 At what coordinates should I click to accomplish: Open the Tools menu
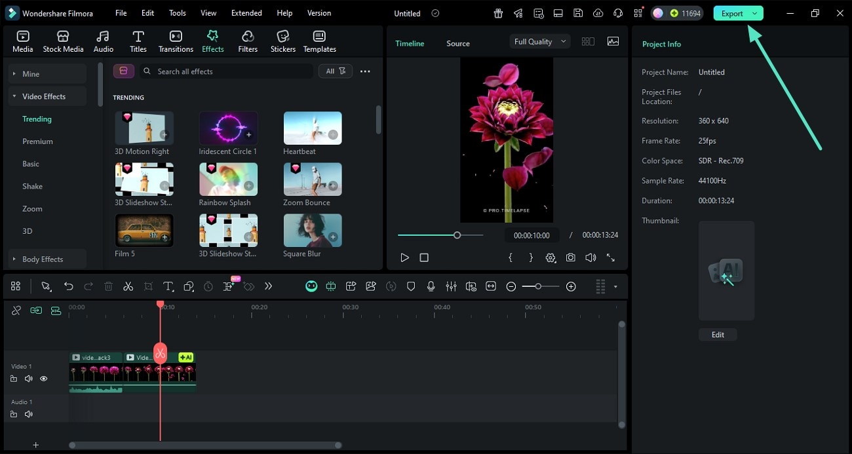click(177, 13)
